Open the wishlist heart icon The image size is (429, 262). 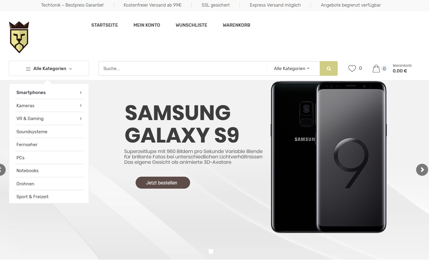tap(352, 68)
